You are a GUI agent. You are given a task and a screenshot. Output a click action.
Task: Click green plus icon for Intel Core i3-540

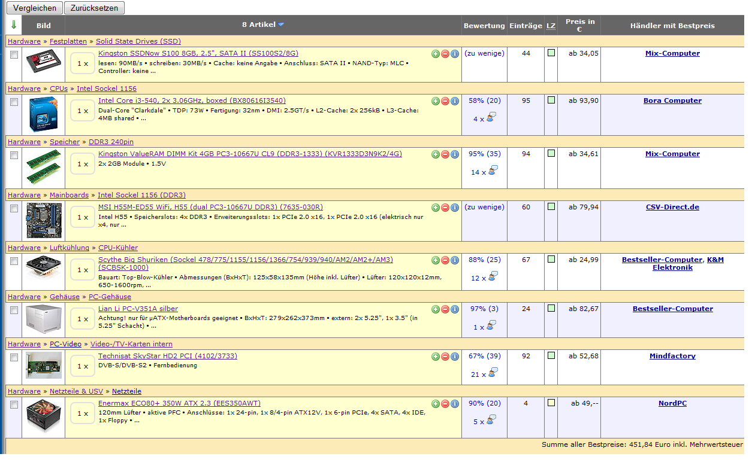[436, 101]
